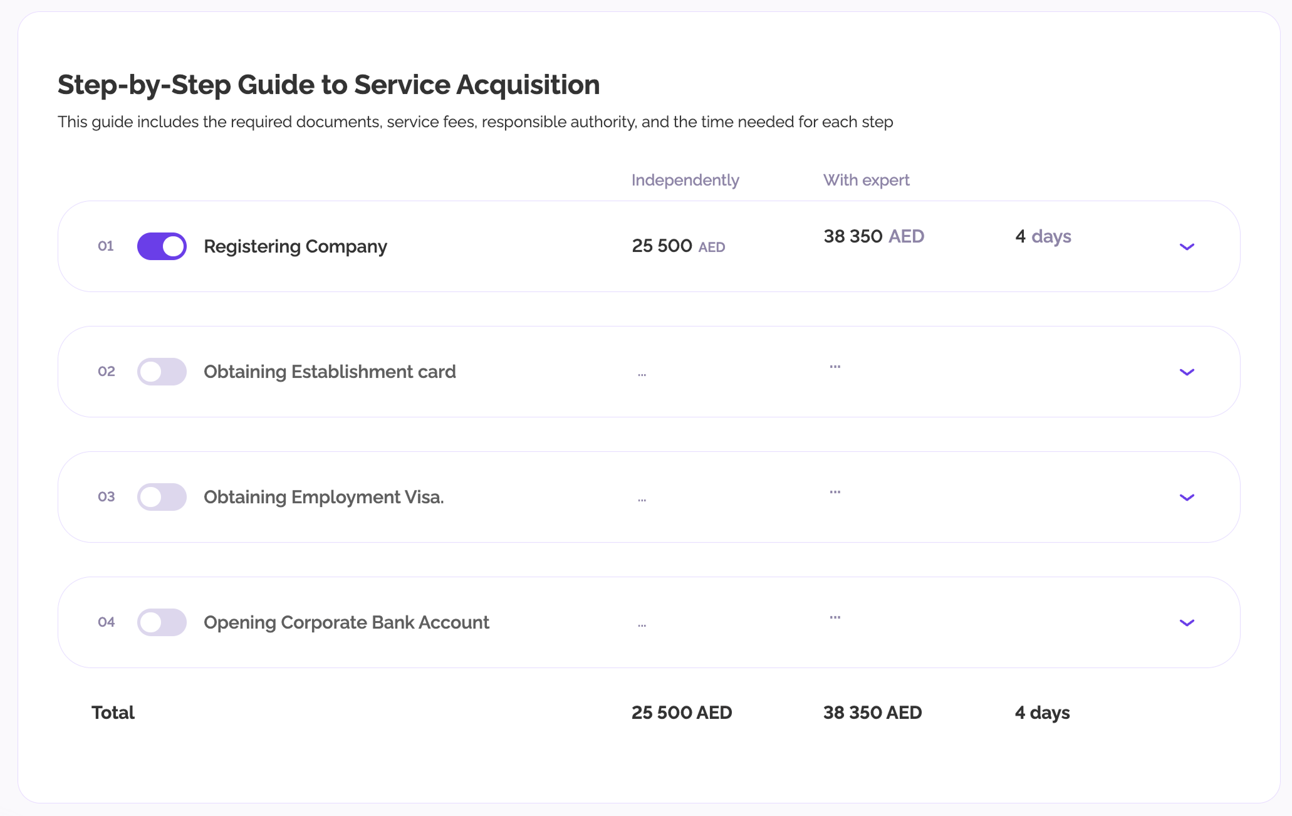Expand Obtaining Establishment card chevron
The height and width of the screenshot is (816, 1292).
click(1187, 372)
